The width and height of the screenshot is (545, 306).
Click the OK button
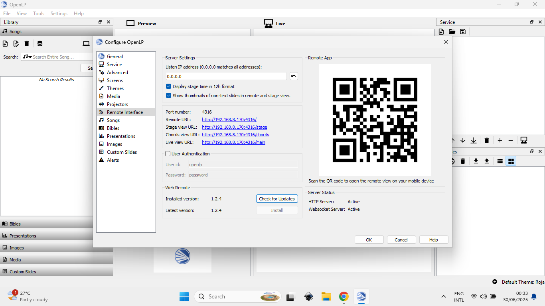tap(369, 240)
